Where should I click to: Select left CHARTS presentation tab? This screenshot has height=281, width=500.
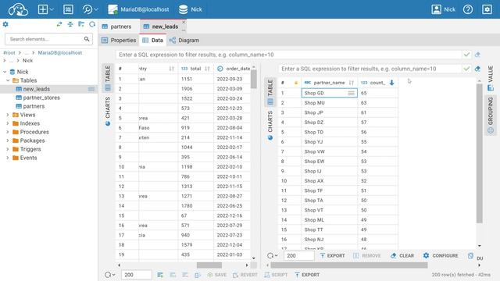coord(108,111)
